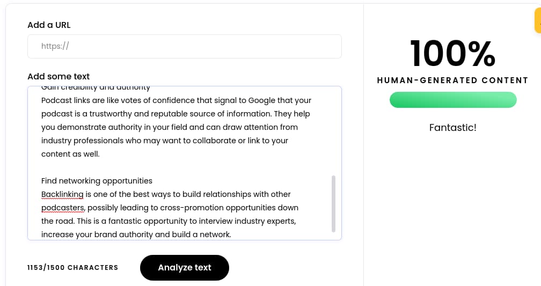The image size is (541, 286).
Task: Click the 100% score heading
Action: pos(452,54)
